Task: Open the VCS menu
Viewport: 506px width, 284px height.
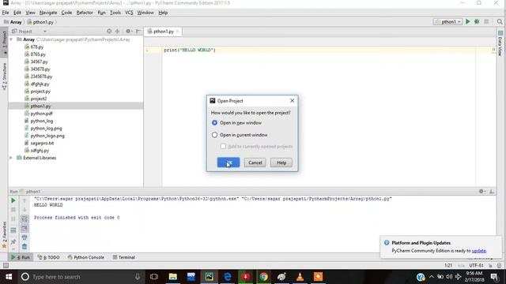Action: point(129,13)
